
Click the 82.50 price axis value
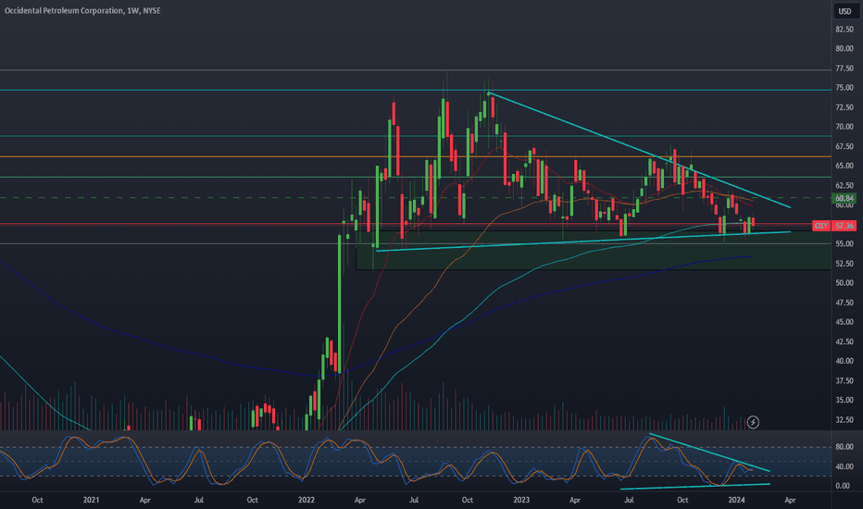point(844,30)
